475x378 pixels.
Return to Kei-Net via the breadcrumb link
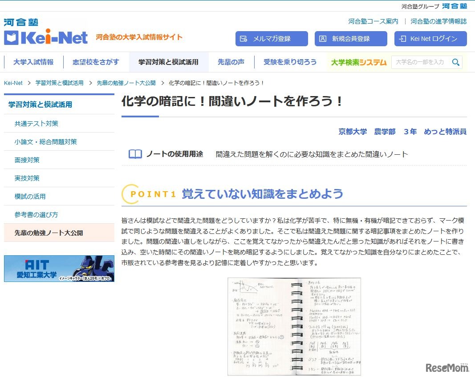pyautogui.click(x=13, y=83)
